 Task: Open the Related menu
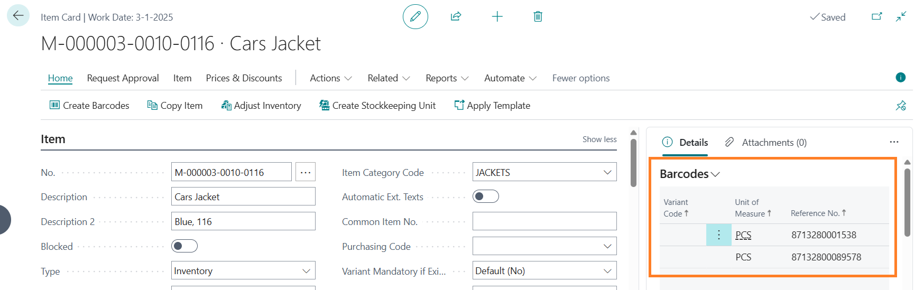pyautogui.click(x=389, y=78)
